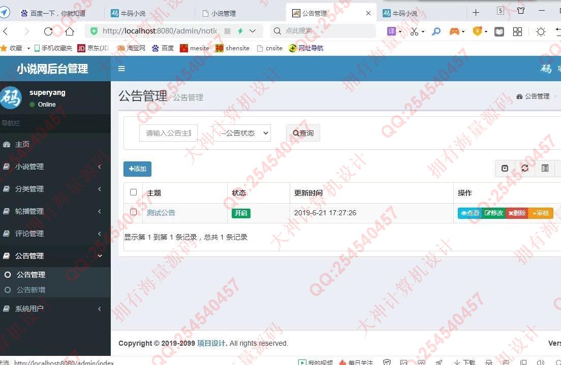
Task: Open 手机收藏夹 bookmark
Action: tap(53, 48)
